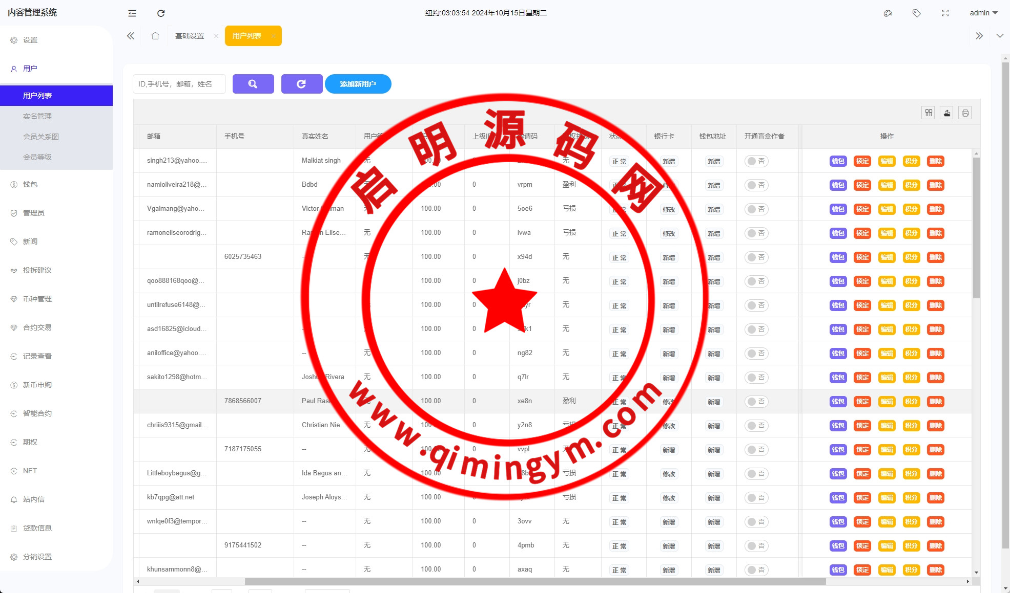1010x593 pixels.
Task: Click the reload icon in the top bar
Action: (161, 13)
